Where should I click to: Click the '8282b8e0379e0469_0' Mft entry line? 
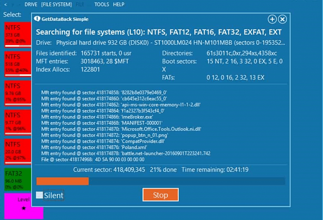(104, 92)
